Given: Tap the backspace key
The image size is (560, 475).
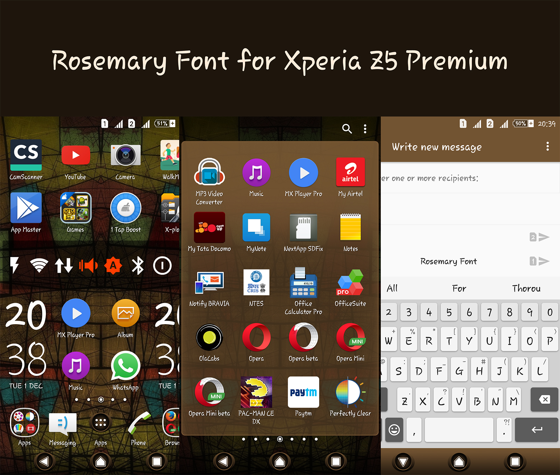Looking at the screenshot, I should [544, 399].
